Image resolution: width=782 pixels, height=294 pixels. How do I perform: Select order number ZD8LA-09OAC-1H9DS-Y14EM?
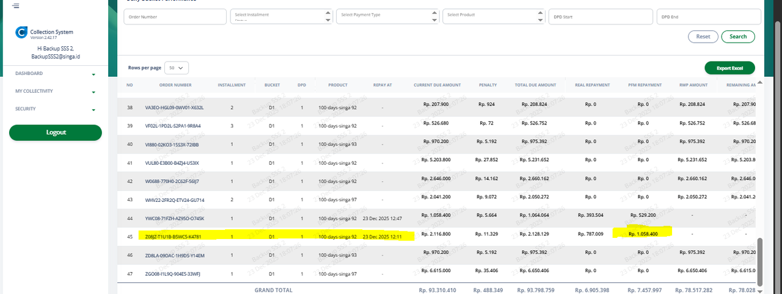click(x=174, y=256)
